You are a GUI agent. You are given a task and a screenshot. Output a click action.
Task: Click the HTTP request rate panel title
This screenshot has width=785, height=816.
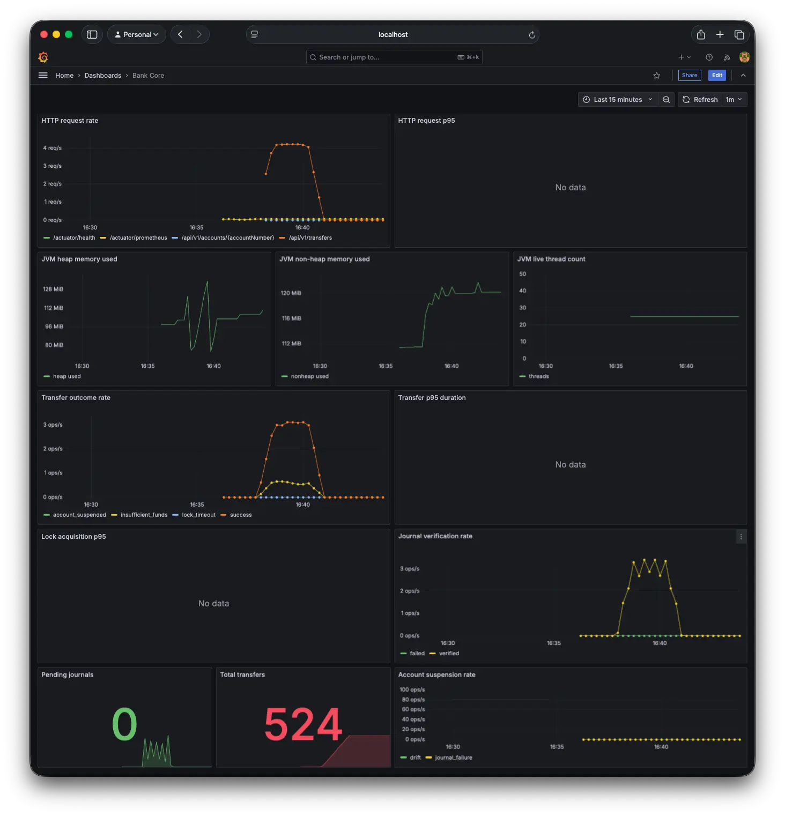tap(70, 121)
